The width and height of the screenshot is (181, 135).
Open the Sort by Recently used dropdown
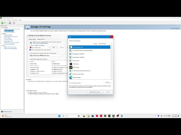[105, 44]
